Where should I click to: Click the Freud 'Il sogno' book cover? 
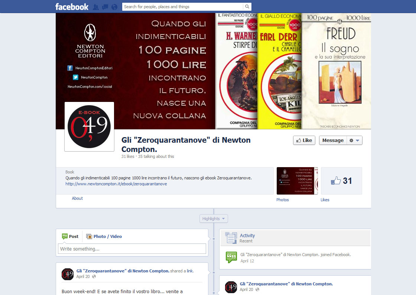336,71
